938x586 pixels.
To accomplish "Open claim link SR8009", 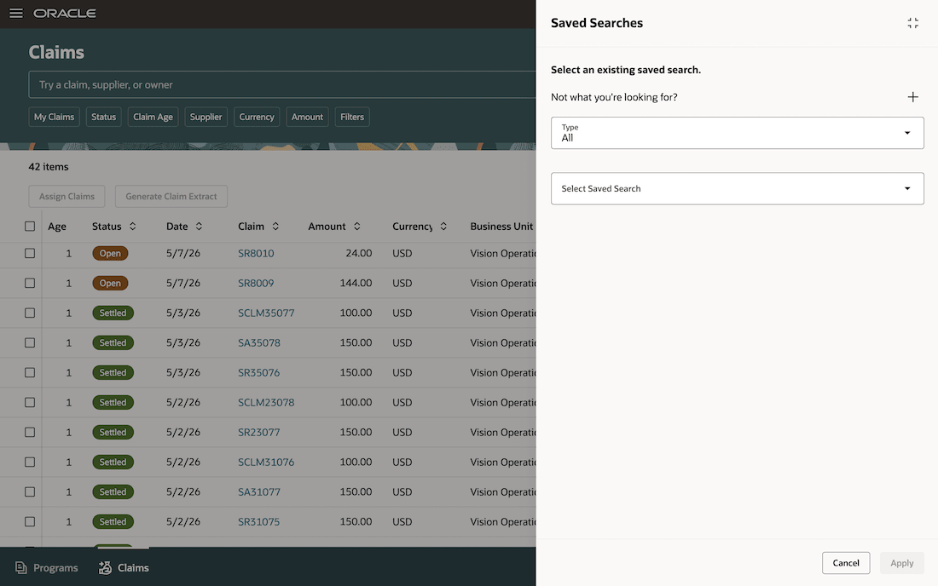I will (x=256, y=283).
